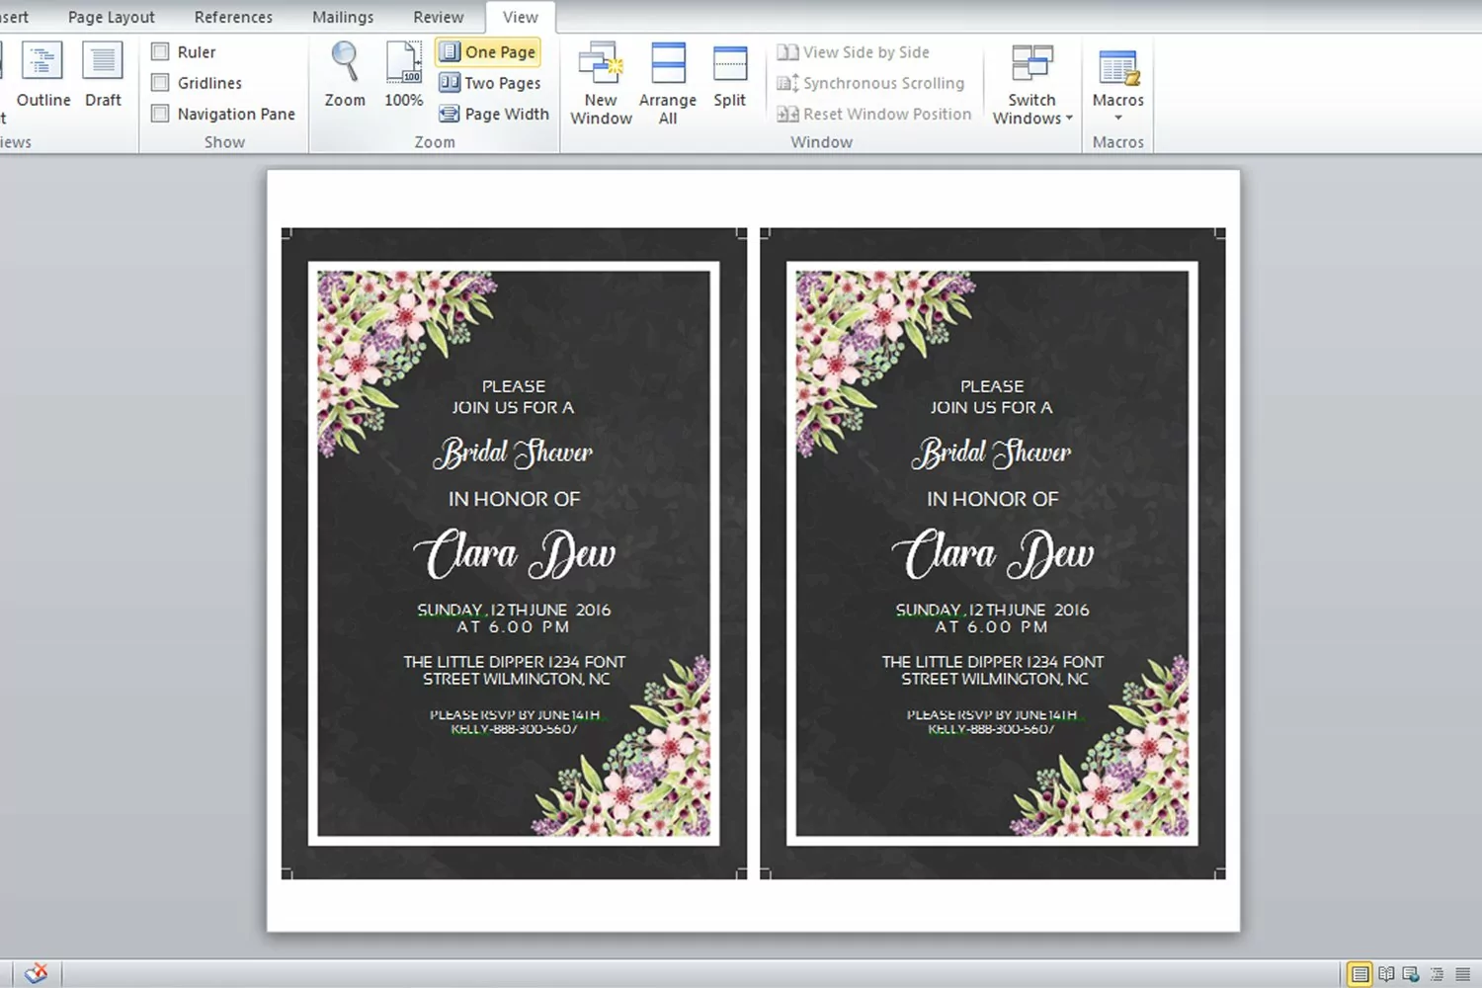Open the Review tab
The width and height of the screenshot is (1482, 988).
point(439,17)
